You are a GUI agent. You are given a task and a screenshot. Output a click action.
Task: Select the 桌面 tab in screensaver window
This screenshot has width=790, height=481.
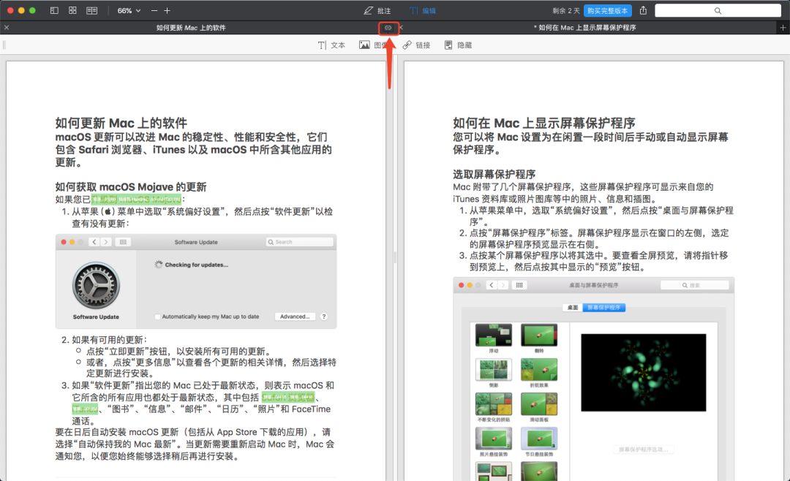click(573, 307)
